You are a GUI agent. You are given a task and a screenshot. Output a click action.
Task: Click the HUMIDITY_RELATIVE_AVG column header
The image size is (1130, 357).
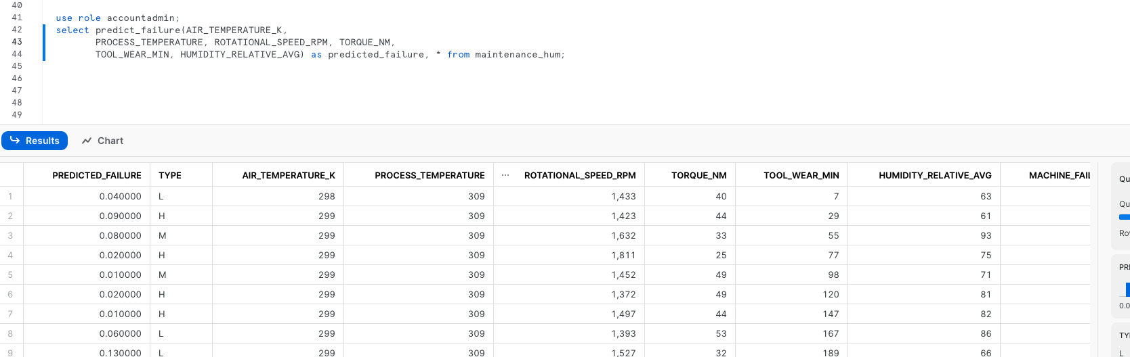[x=935, y=175]
